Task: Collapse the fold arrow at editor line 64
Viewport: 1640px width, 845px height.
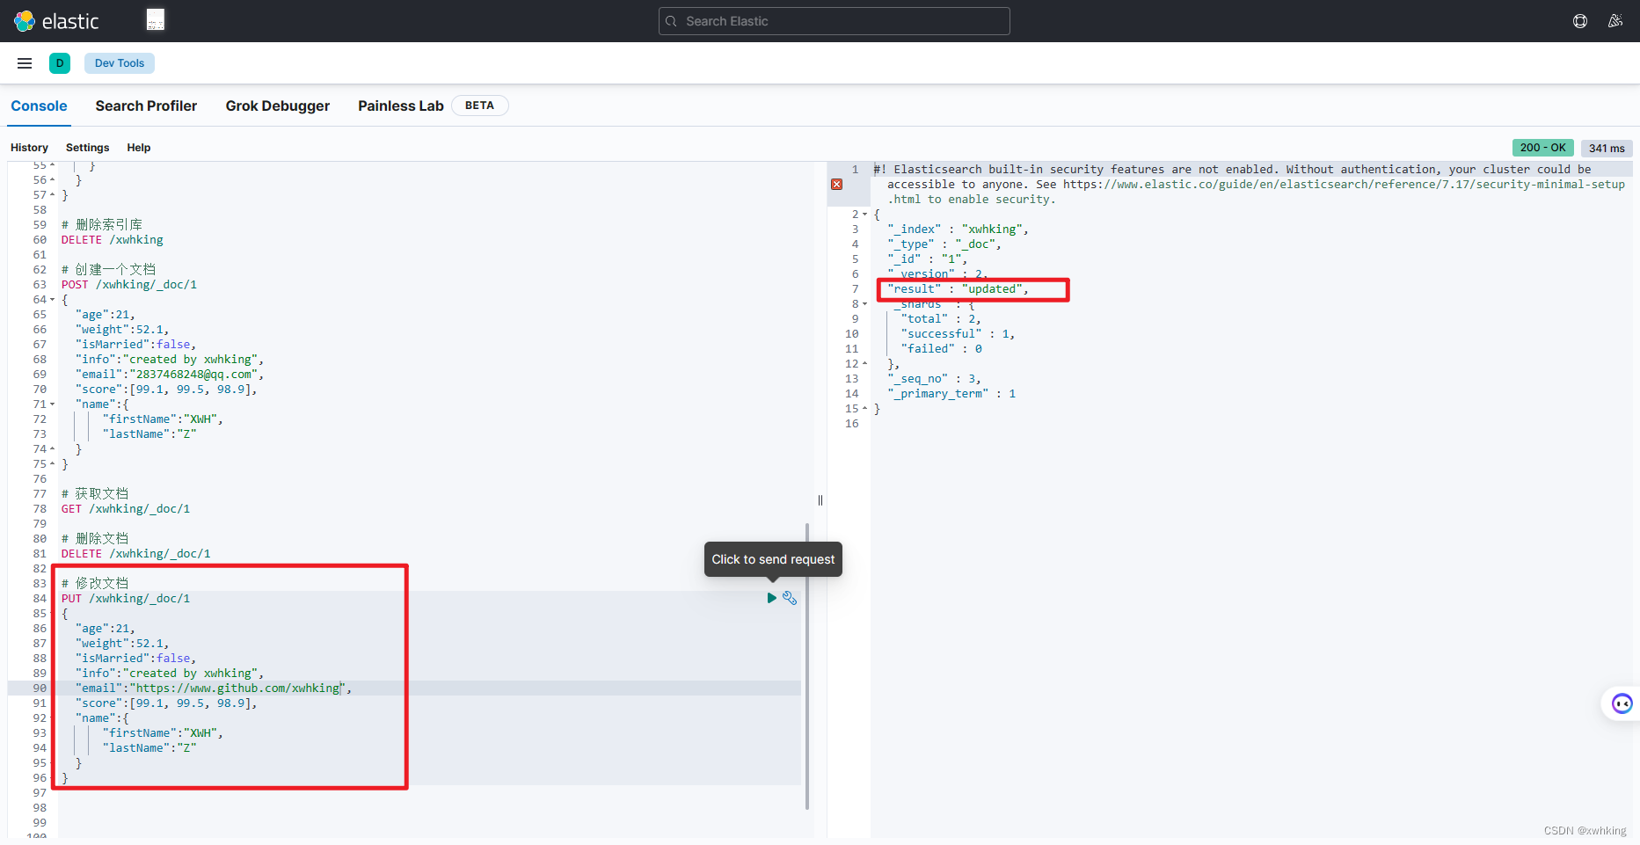Action: click(52, 300)
